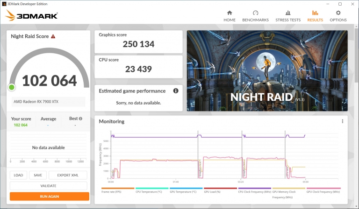Click the 01:40 marker on the time axis
359x209 pixels.
176,182
